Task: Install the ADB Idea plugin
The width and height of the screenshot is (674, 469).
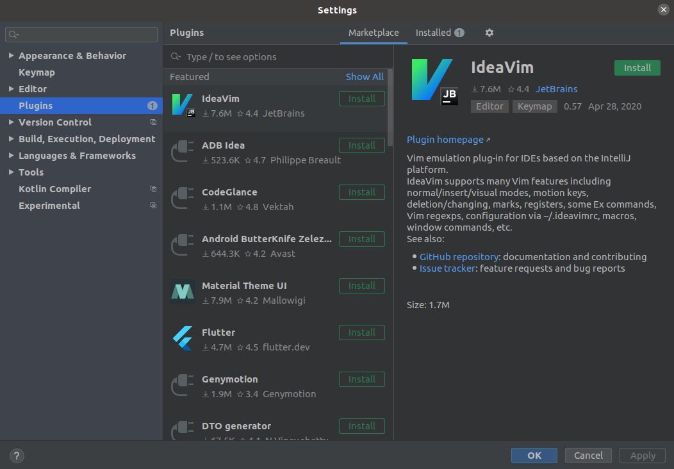Action: pyautogui.click(x=362, y=145)
